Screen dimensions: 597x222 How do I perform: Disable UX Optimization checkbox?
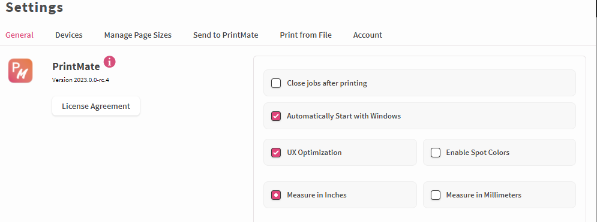coord(276,153)
